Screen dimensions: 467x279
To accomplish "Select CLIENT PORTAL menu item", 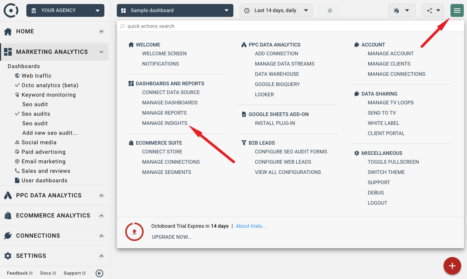I will coord(386,133).
